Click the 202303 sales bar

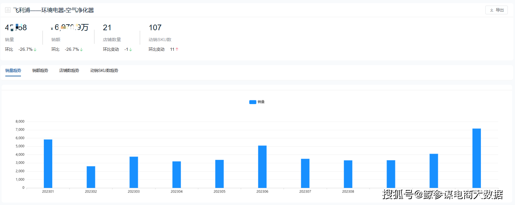click(x=134, y=172)
